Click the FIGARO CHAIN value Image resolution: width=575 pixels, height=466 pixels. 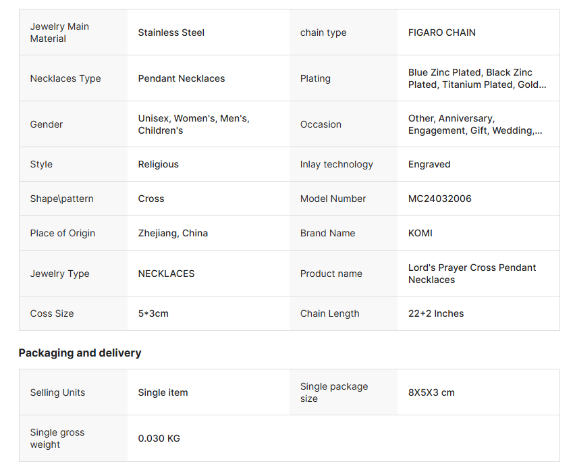click(x=441, y=32)
